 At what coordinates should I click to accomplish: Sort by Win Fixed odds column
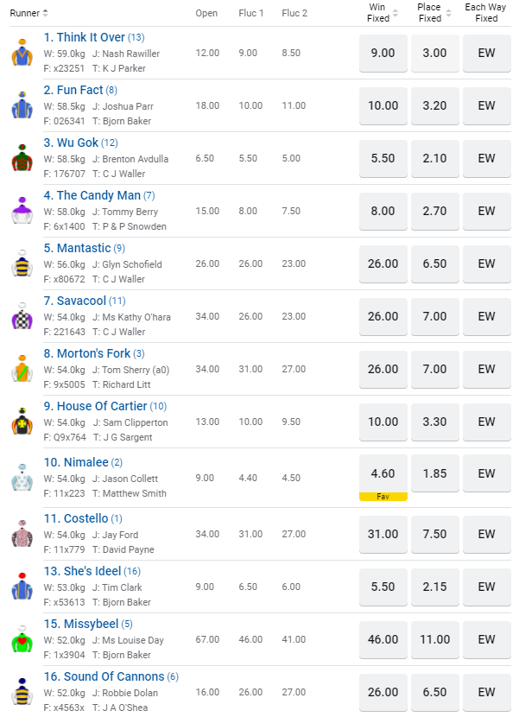point(396,13)
